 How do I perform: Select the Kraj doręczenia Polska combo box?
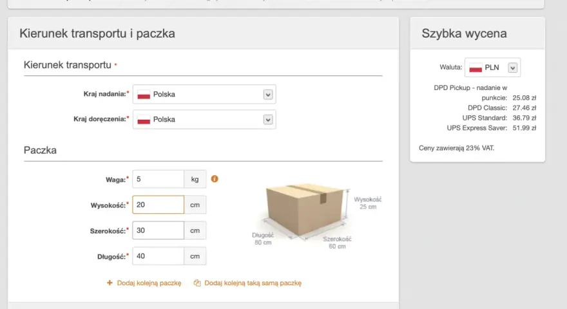tap(204, 120)
